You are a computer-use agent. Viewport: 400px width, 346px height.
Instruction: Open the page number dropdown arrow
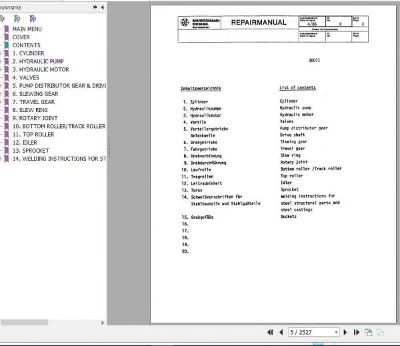(336, 332)
